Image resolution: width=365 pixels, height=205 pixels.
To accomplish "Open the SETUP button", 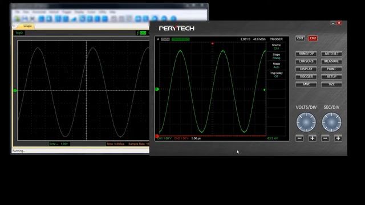I will (x=331, y=77).
